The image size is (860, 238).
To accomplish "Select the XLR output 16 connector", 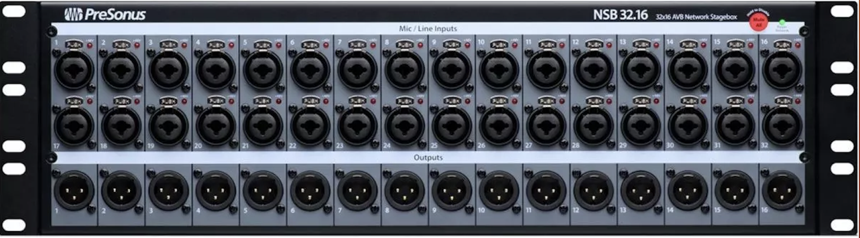I will pyautogui.click(x=782, y=190).
